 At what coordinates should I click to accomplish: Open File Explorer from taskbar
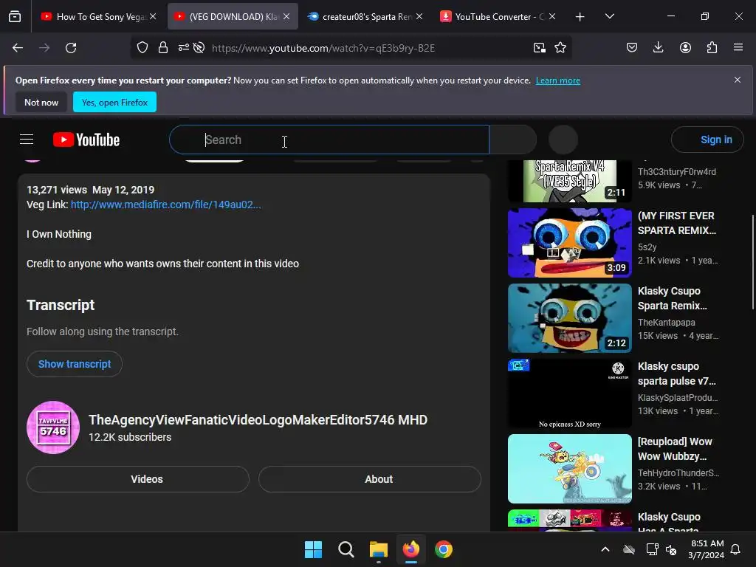click(x=379, y=549)
